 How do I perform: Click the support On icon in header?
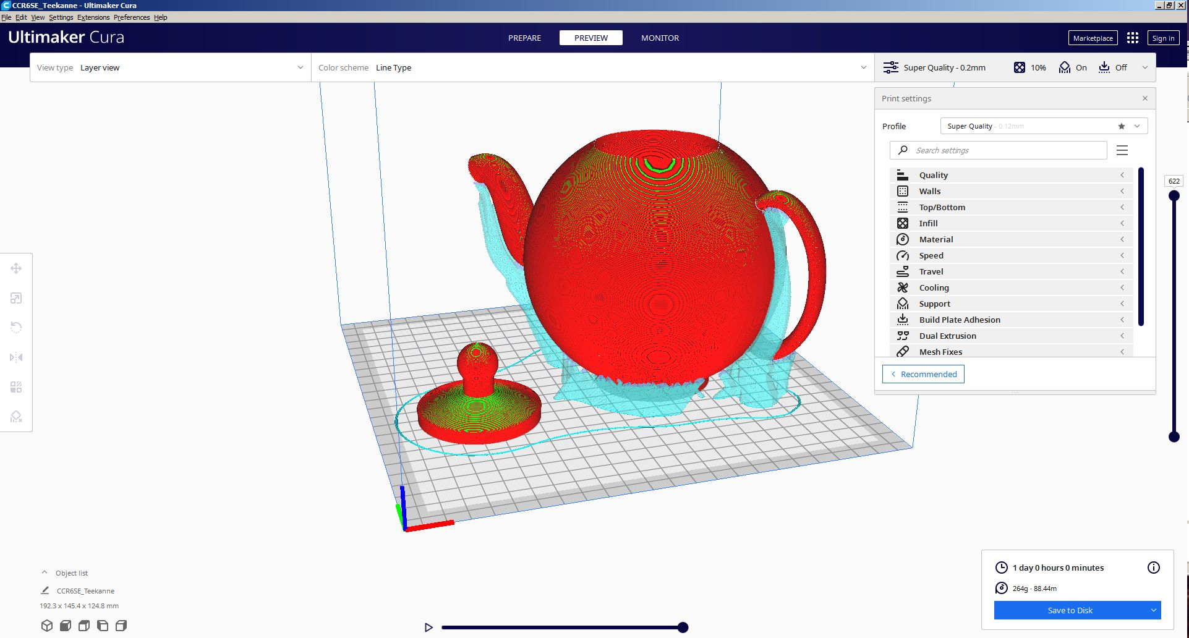click(1065, 67)
